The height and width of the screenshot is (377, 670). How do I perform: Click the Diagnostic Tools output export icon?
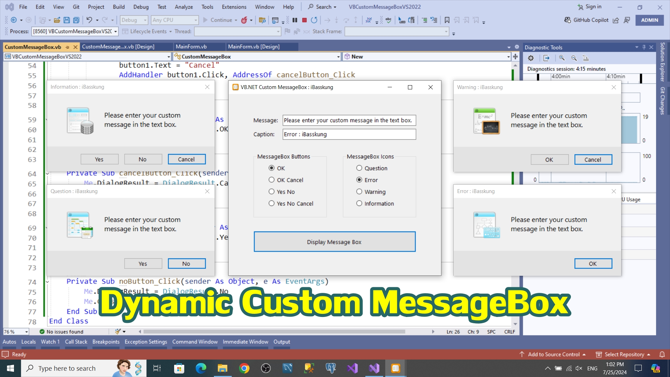tap(546, 58)
